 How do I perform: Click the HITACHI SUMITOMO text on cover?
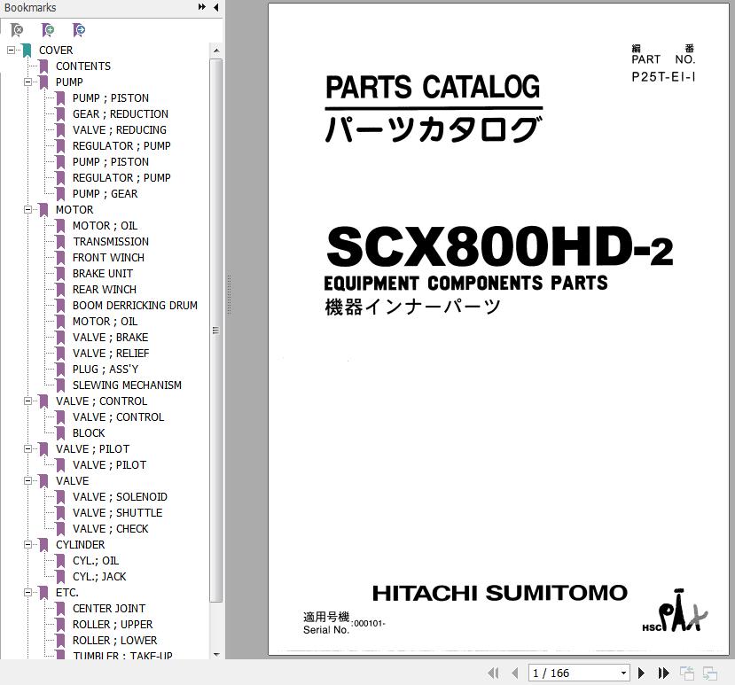pos(500,593)
